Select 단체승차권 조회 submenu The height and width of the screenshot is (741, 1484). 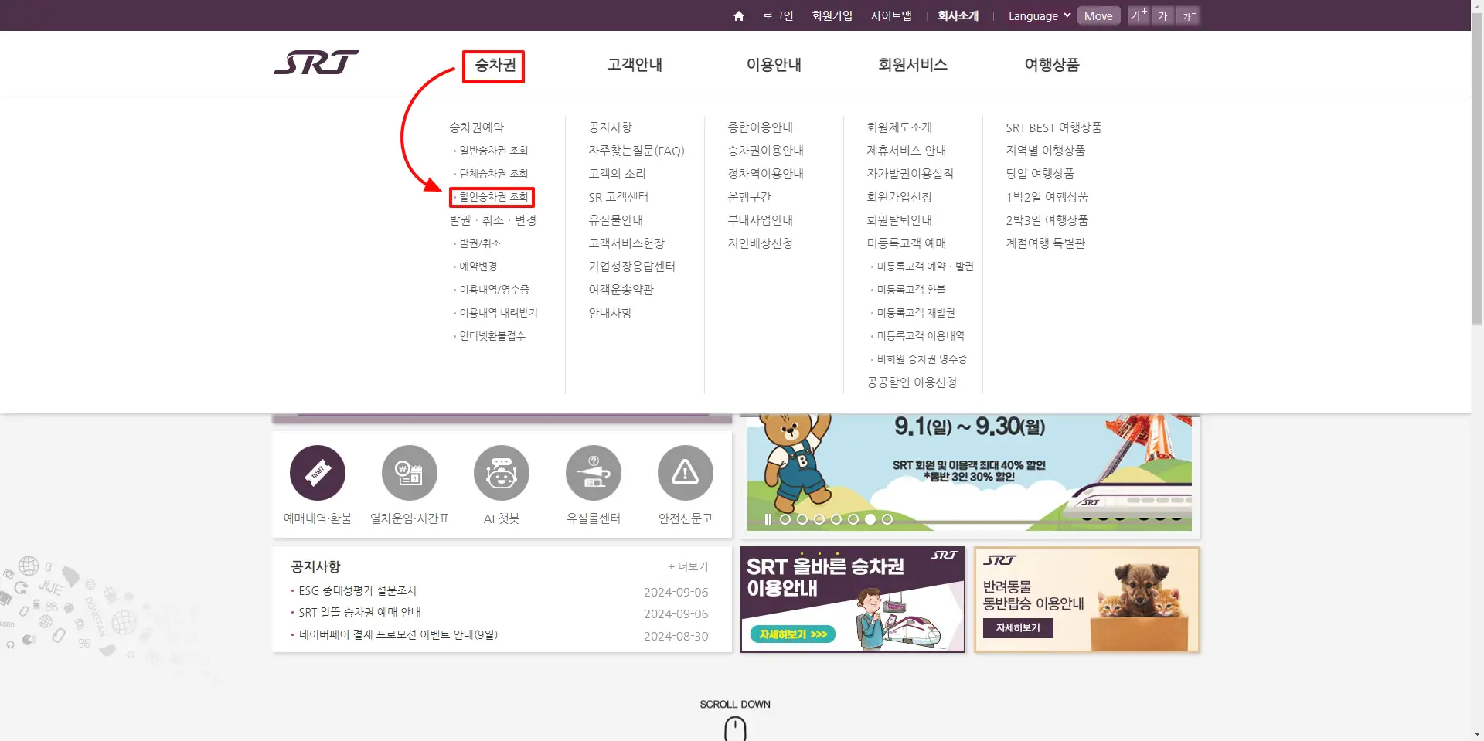[493, 174]
